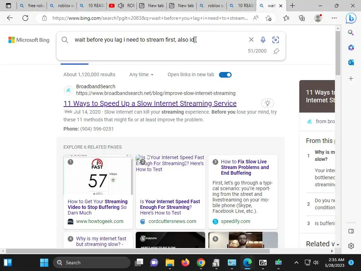The height and width of the screenshot is (271, 361).
Task: Reload the current Bing page
Action: click(x=25, y=18)
